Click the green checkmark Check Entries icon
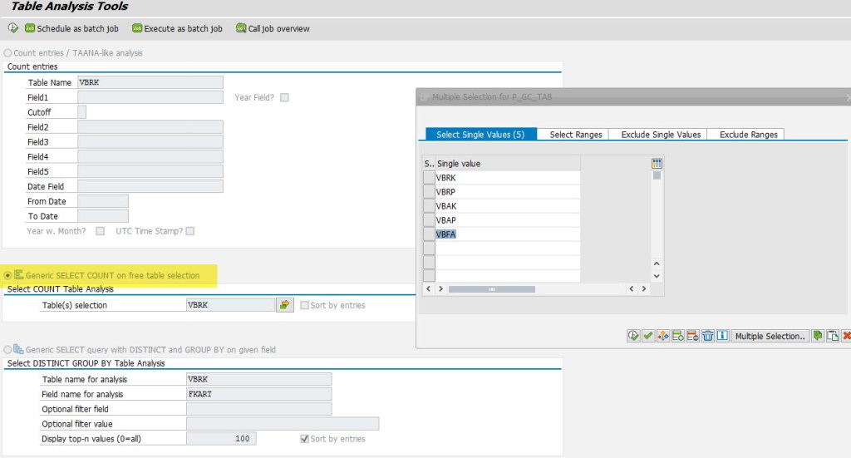This screenshot has height=458, width=851. coord(648,336)
